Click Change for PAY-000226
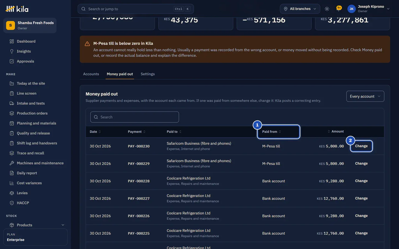 pos(361,216)
